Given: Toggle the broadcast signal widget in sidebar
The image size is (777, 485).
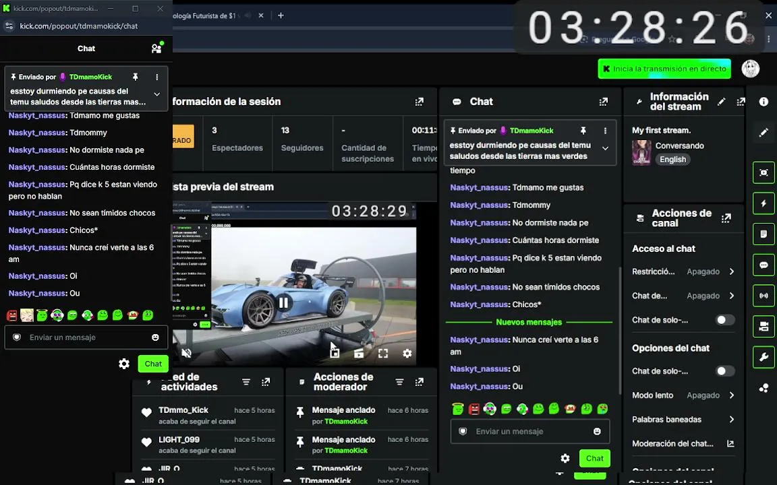Looking at the screenshot, I should click(x=764, y=296).
